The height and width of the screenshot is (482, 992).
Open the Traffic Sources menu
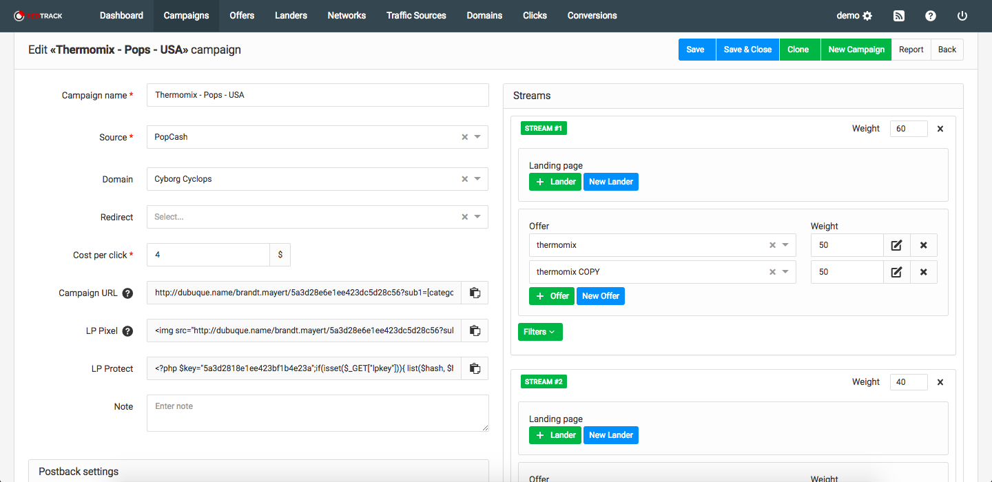click(416, 16)
